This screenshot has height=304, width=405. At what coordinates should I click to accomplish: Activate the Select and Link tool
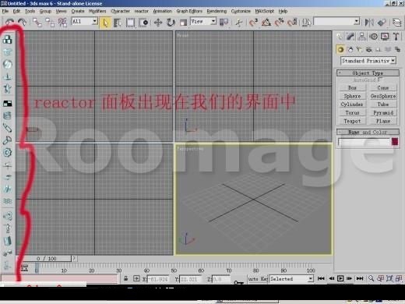37,23
